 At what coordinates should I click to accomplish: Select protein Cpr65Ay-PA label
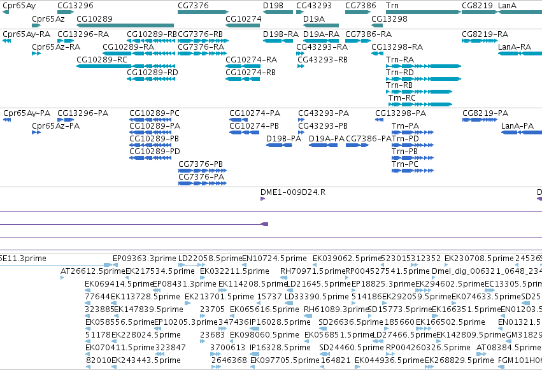click(x=27, y=113)
